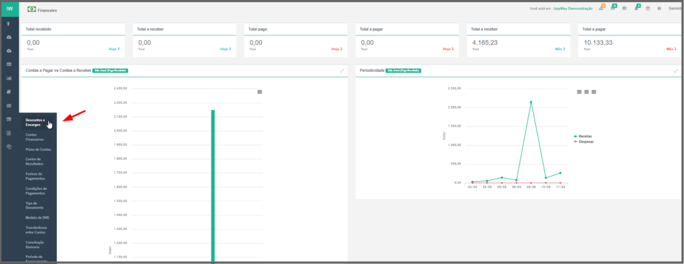Click the list icon in left sidebar
The image size is (684, 264).
[x=9, y=106]
